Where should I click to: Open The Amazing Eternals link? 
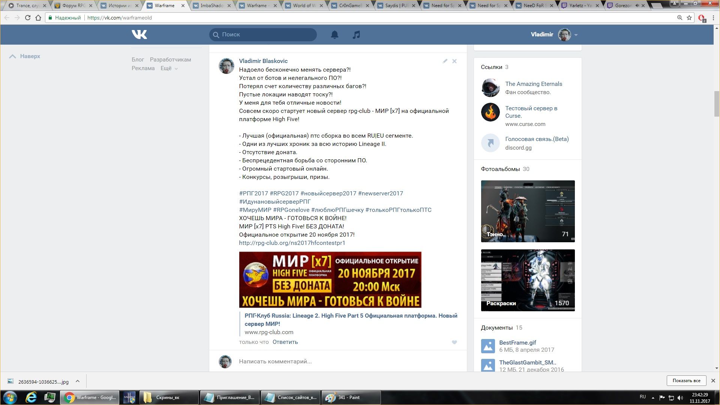(534, 84)
